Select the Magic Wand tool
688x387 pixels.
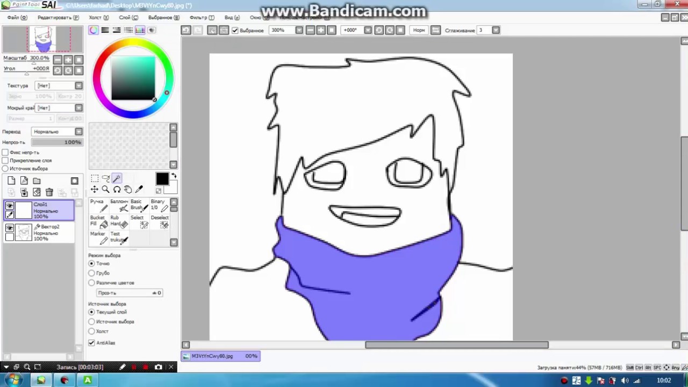tap(117, 178)
